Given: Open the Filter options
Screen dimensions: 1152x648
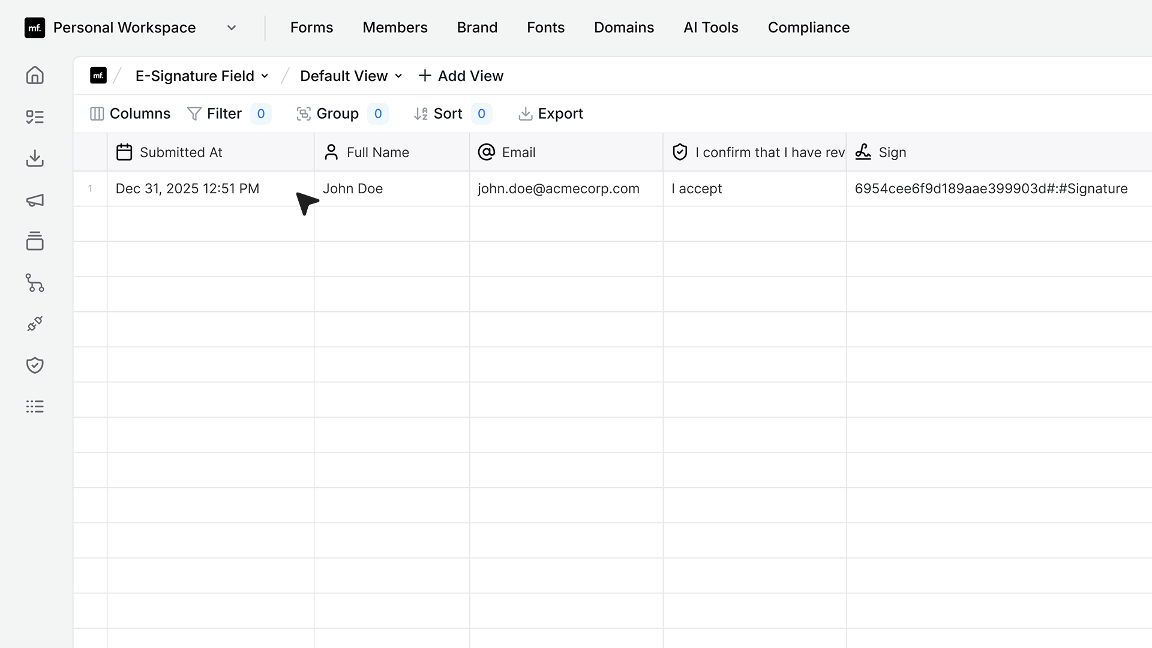Looking at the screenshot, I should click(229, 114).
